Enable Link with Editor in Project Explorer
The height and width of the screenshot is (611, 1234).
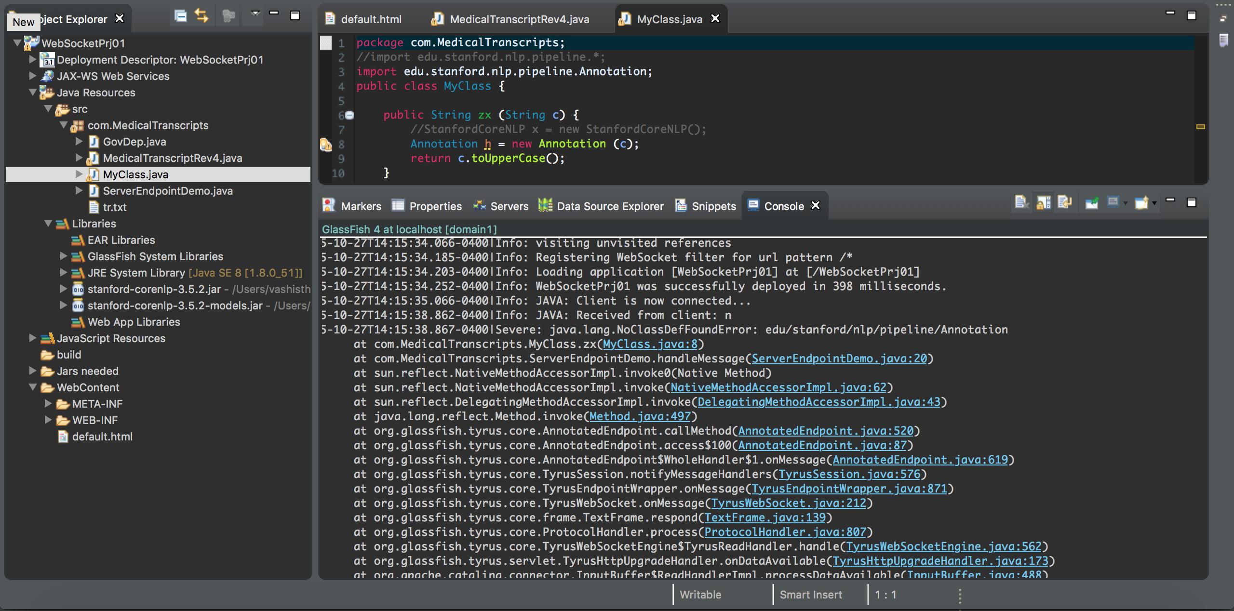pyautogui.click(x=201, y=16)
